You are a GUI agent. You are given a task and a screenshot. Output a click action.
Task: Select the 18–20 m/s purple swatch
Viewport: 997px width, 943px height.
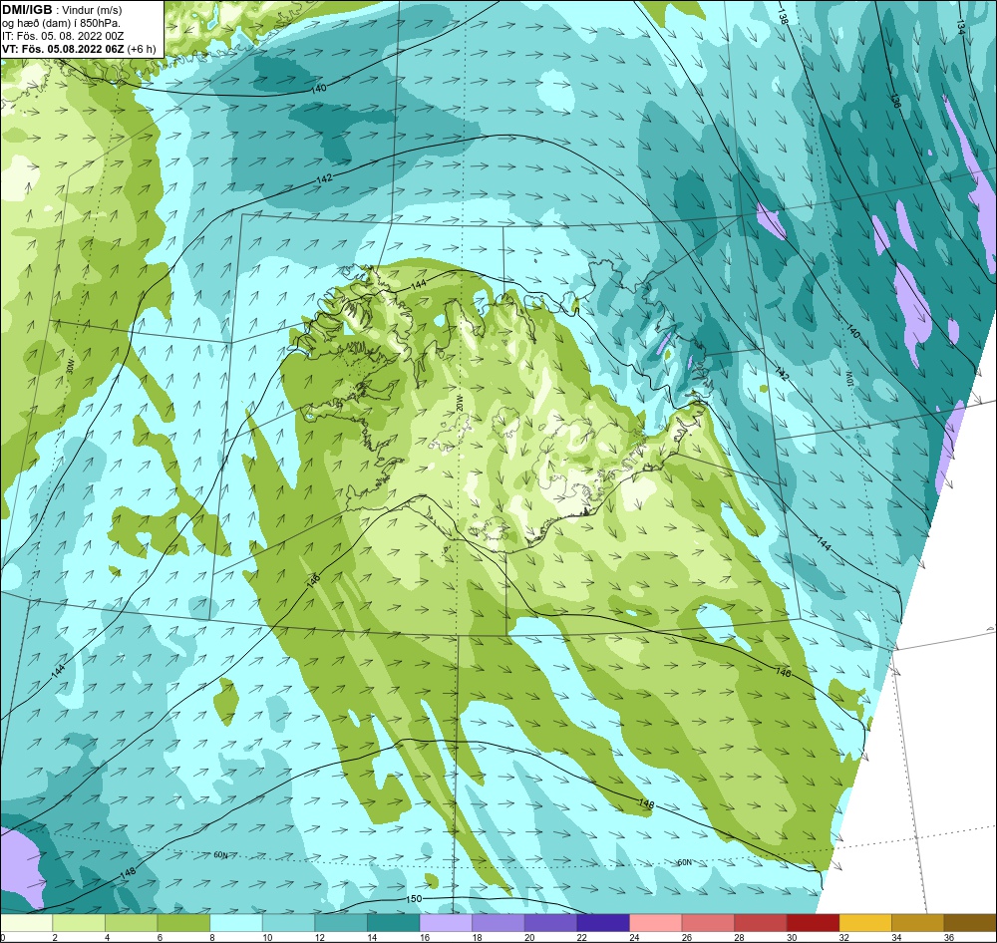pos(498,922)
